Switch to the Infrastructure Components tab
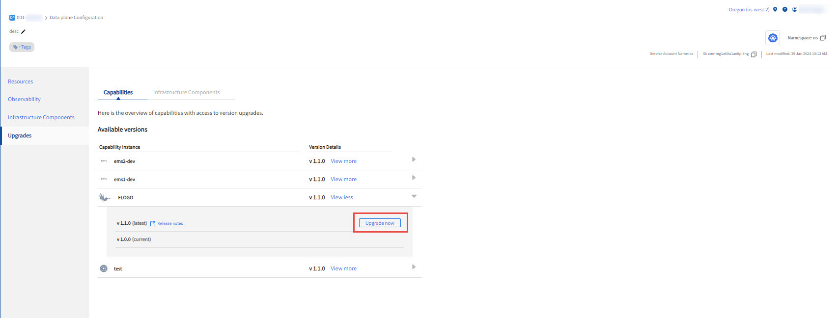 point(186,92)
